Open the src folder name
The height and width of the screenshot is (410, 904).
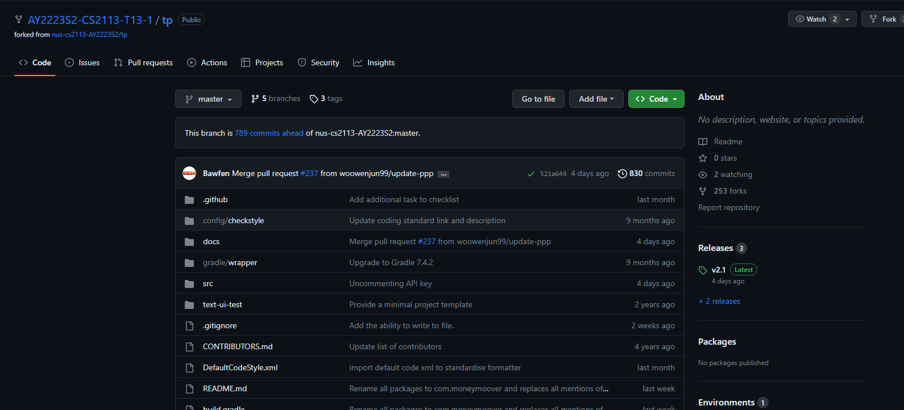tap(208, 283)
